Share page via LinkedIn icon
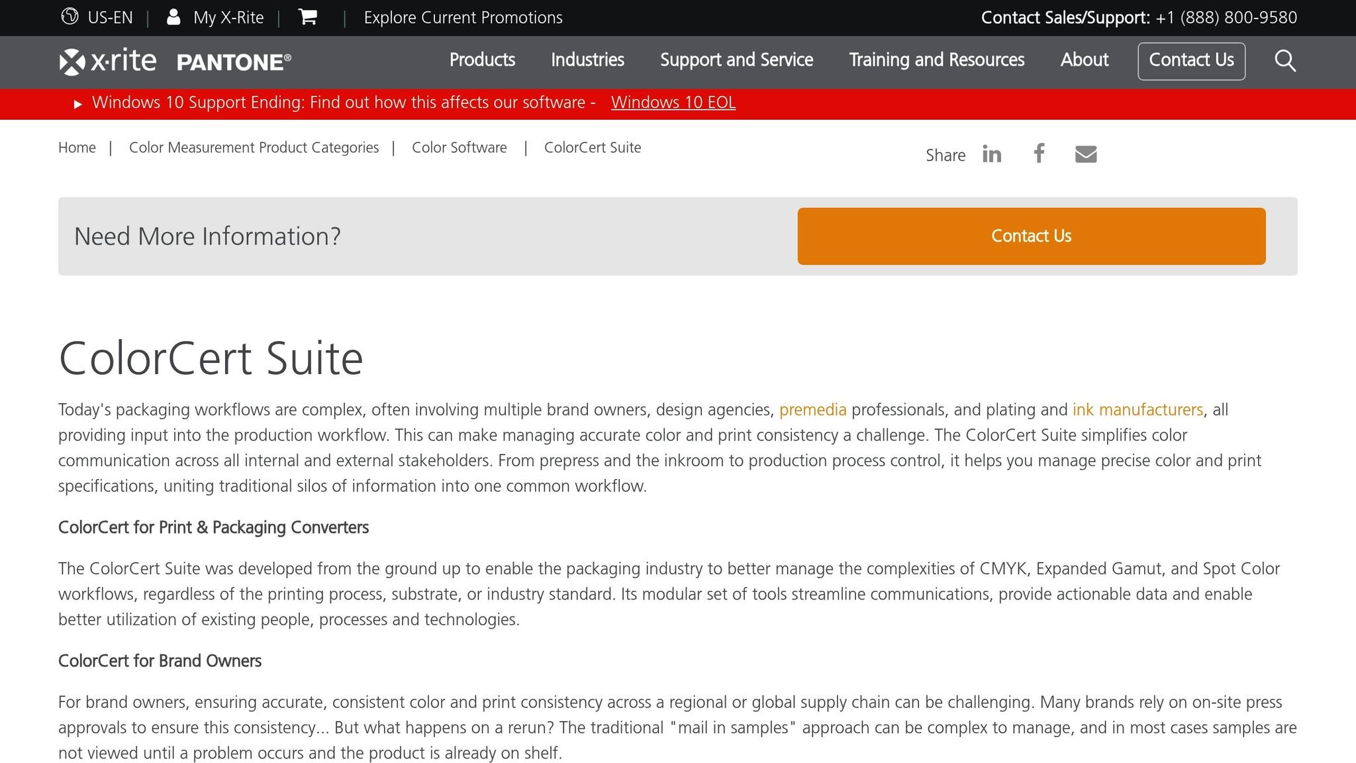The width and height of the screenshot is (1356, 763). pos(991,154)
